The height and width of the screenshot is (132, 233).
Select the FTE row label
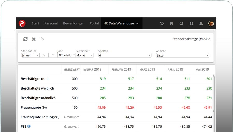point(24,127)
